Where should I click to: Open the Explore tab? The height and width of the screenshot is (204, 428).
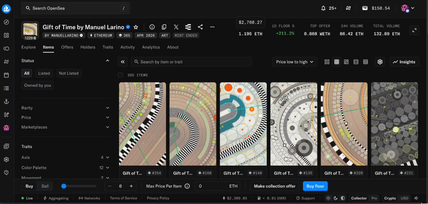[29, 47]
